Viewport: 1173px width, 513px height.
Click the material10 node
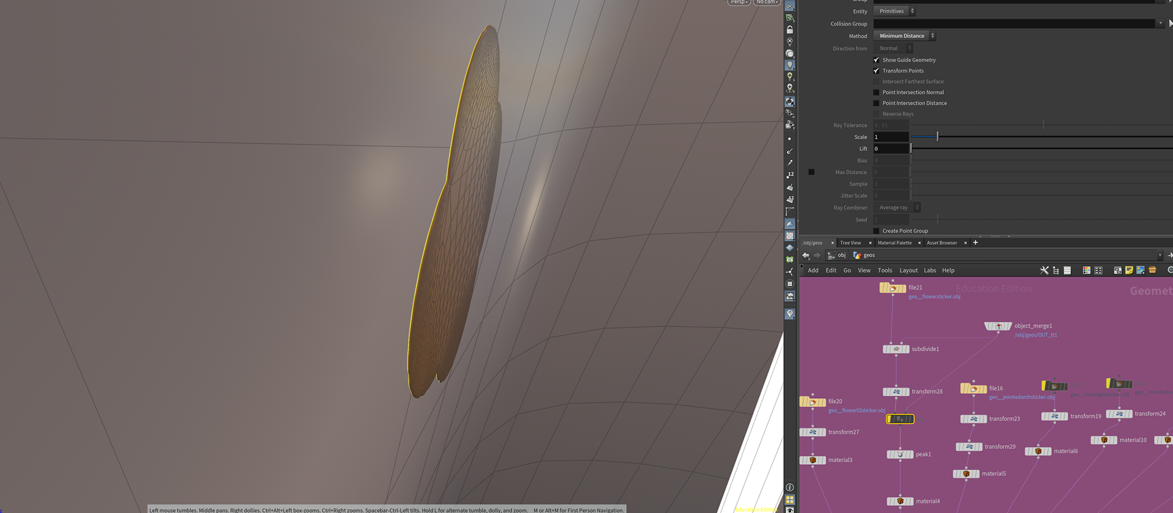(1104, 440)
